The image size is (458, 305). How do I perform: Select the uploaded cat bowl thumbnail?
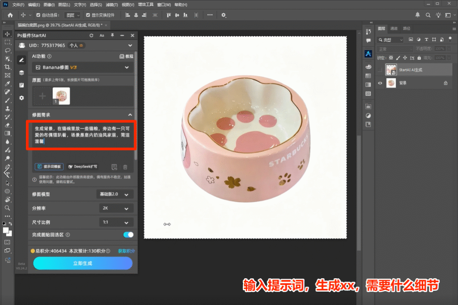coord(61,96)
